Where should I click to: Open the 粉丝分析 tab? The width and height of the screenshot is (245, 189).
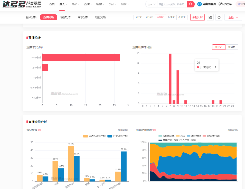pos(100,17)
